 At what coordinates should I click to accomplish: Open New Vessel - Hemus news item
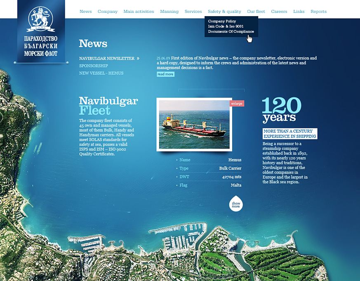101,73
